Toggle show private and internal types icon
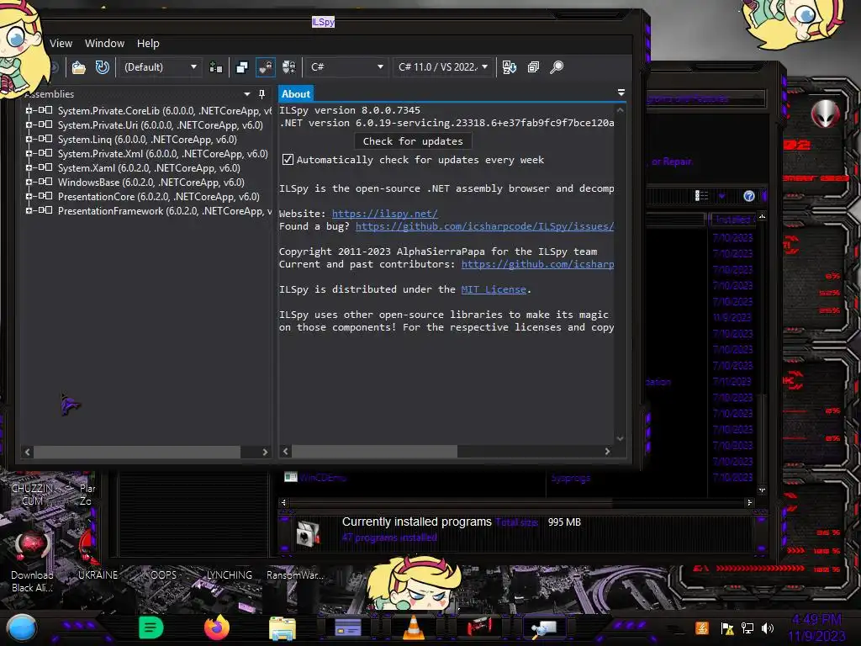861x646 pixels. pyautogui.click(x=266, y=67)
